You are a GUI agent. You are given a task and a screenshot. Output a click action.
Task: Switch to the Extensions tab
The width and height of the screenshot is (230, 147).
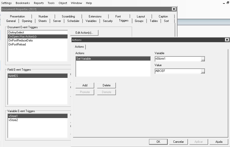(95, 16)
